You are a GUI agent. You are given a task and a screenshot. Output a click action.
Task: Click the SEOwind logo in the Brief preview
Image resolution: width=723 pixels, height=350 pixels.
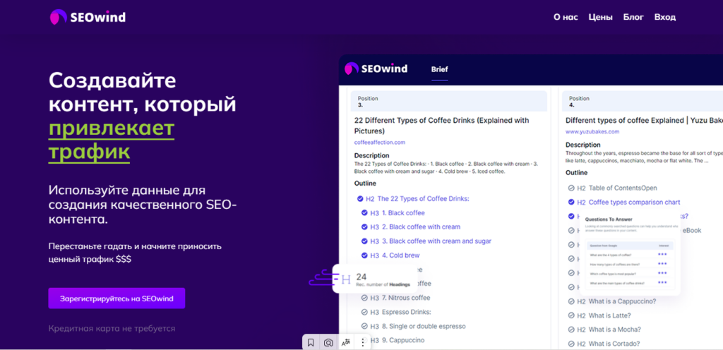376,68
